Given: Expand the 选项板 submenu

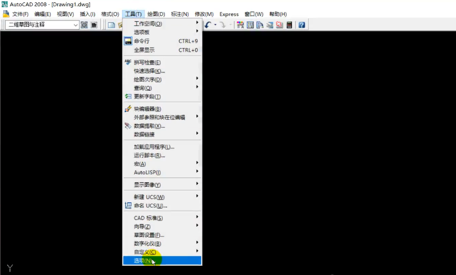Looking at the screenshot, I should coord(162,32).
